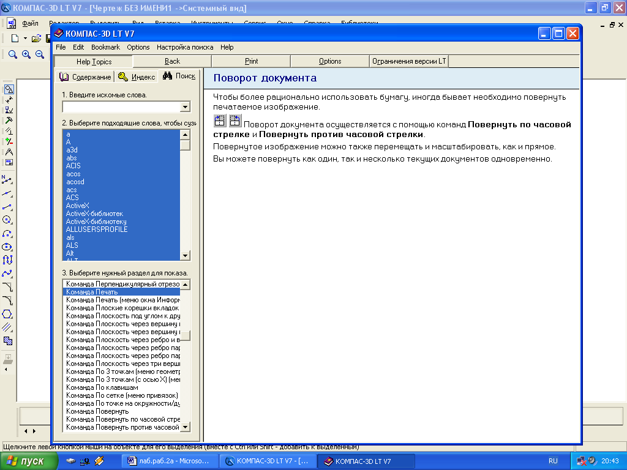Switch to the Содержание tab
627x470 pixels.
pos(85,76)
